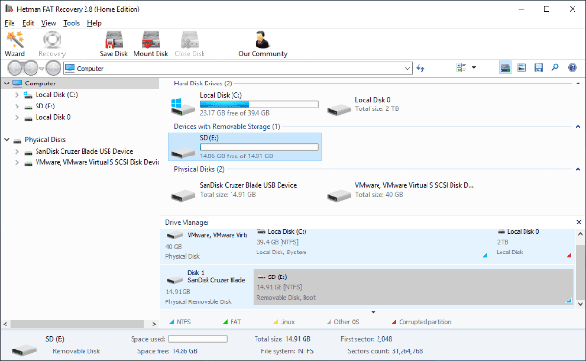
Task: Click SD (E:) free space bar
Action: pyautogui.click(x=259, y=147)
